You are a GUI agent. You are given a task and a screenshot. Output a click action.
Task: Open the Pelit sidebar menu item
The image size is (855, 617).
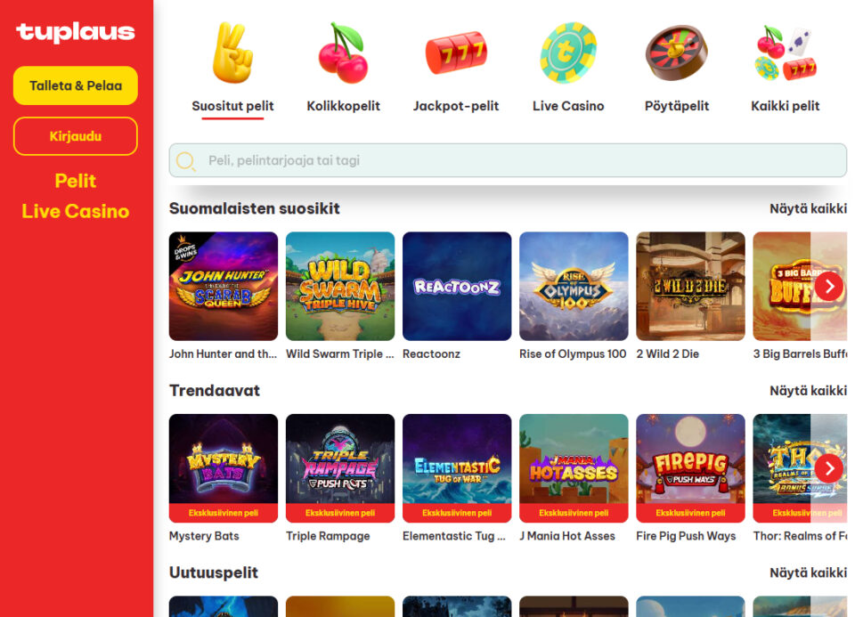click(x=75, y=181)
